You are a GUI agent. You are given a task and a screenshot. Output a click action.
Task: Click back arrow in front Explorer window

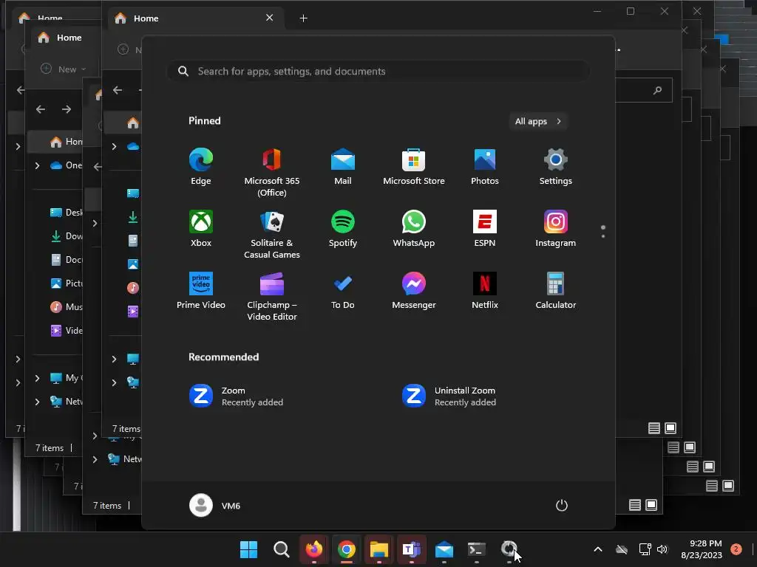point(118,90)
